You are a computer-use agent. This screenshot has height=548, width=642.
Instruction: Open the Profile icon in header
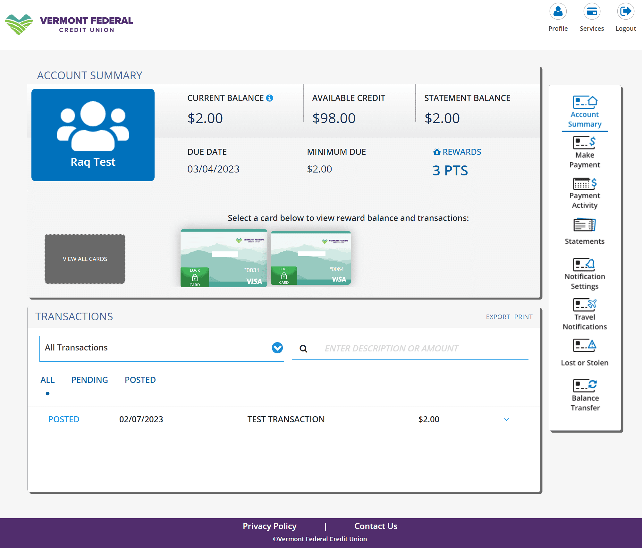pos(558,12)
